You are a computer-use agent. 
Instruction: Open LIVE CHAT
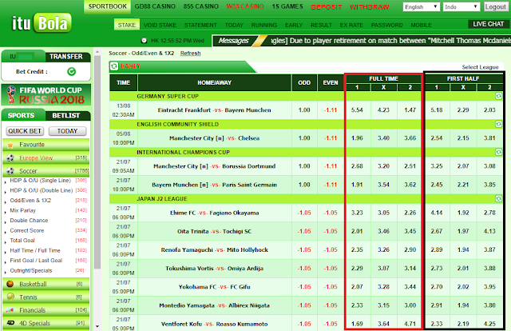[x=488, y=24]
